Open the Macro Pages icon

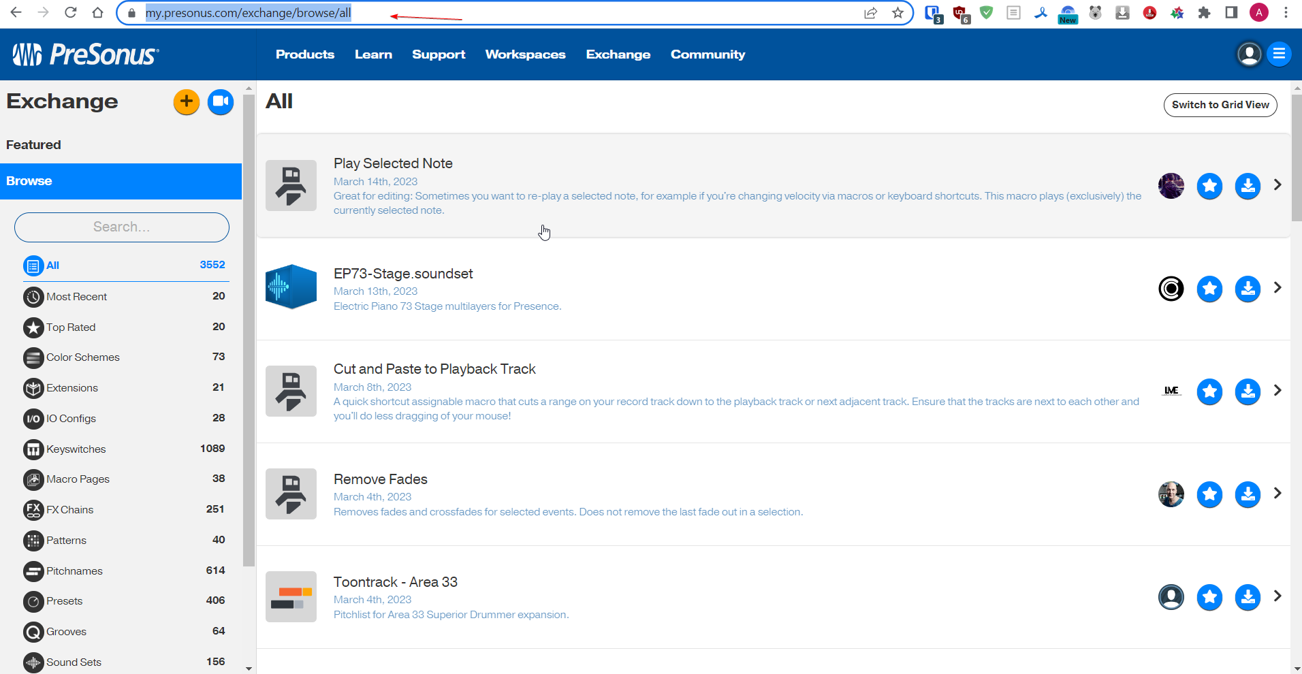[33, 479]
